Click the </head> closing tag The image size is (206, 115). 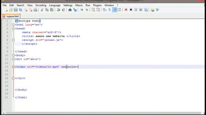click(21, 51)
